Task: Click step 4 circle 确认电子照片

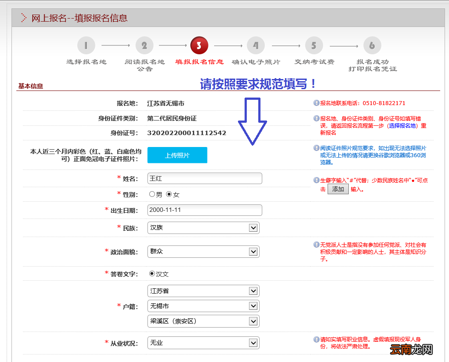Action: [x=256, y=45]
